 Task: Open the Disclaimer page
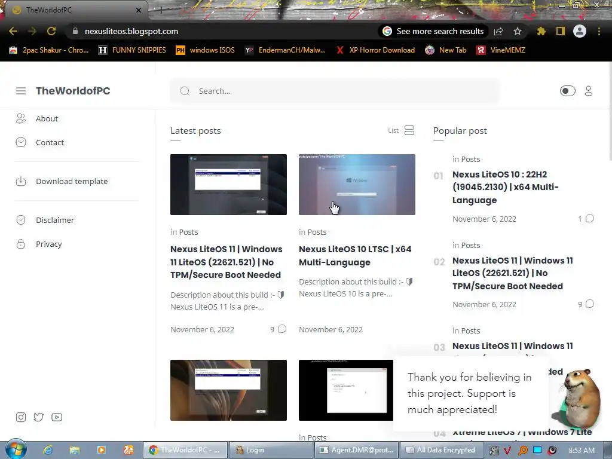point(55,220)
